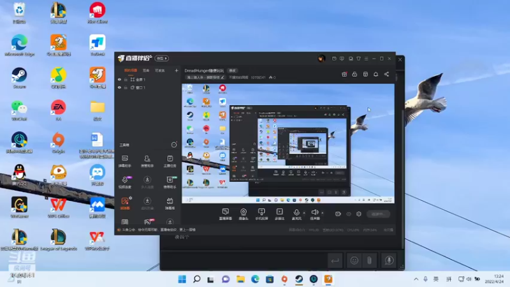This screenshot has width=510, height=287.
Task: Open the skin shirt icon in title bar
Action: (x=358, y=59)
